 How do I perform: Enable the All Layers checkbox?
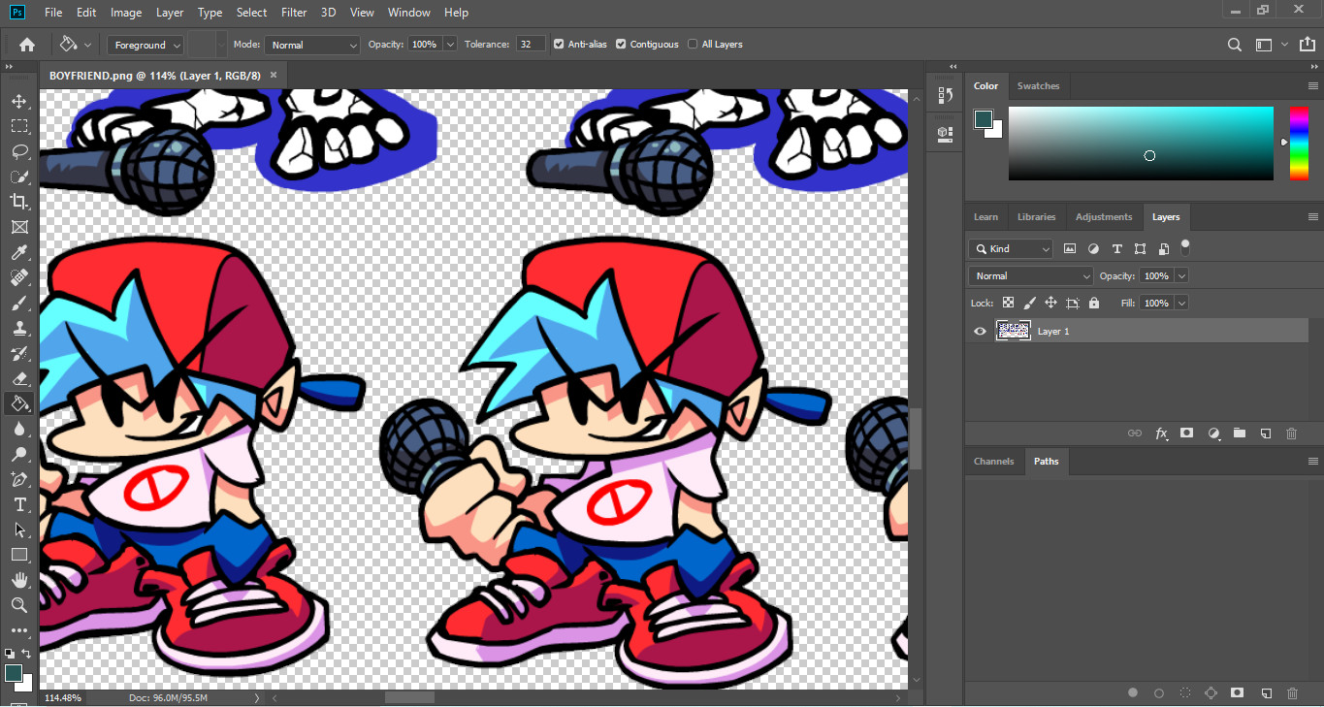click(693, 44)
